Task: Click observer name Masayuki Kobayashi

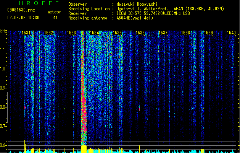Action: point(137,4)
